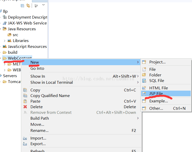
Task: Choose Copy Qualified Name
Action: tap(81, 96)
